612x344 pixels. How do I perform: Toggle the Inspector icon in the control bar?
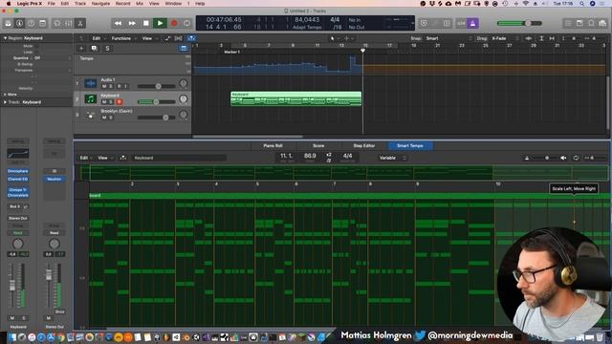pos(19,23)
